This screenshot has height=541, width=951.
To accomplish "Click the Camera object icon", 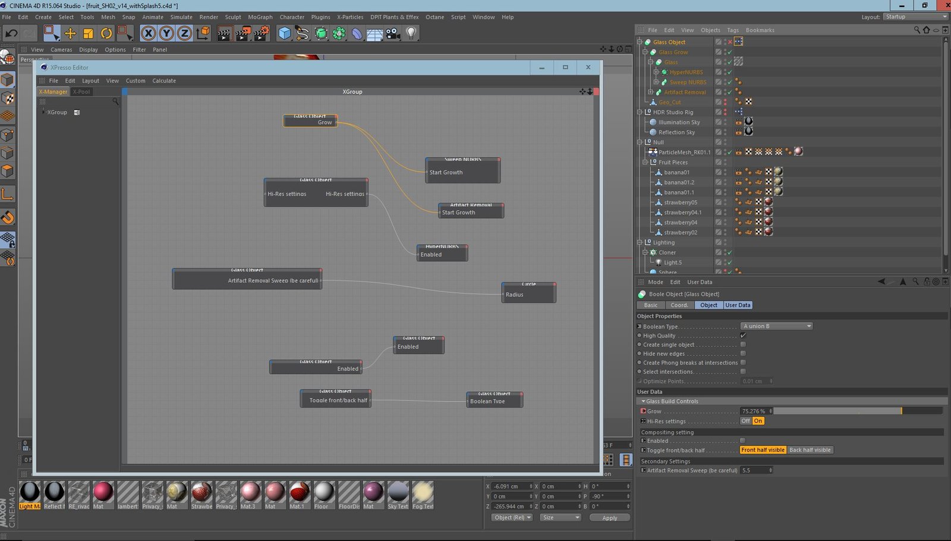I will 393,33.
